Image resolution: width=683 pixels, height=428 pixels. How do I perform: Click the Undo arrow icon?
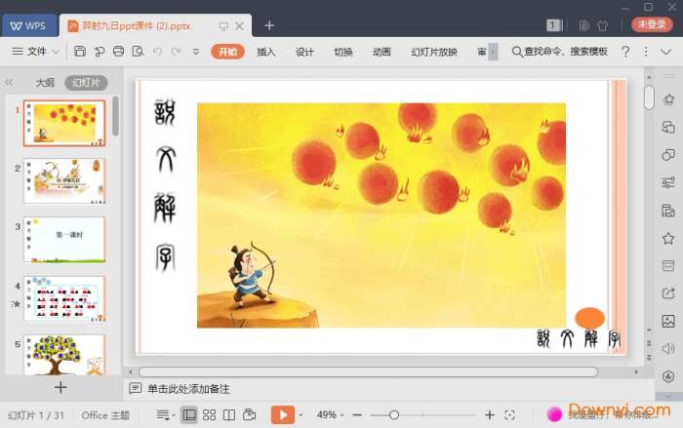(x=158, y=52)
